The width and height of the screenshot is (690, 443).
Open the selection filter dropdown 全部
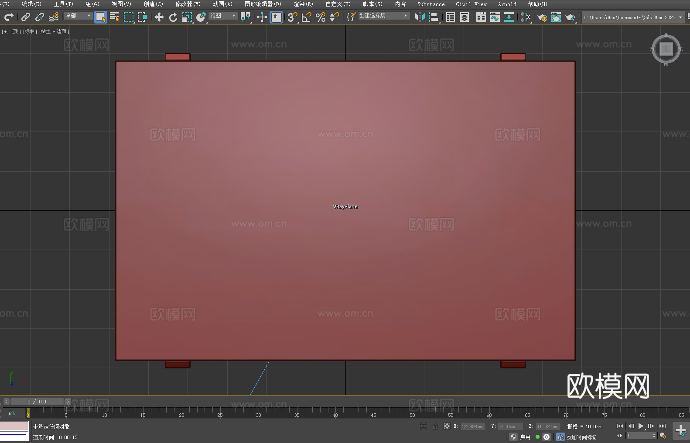click(78, 16)
